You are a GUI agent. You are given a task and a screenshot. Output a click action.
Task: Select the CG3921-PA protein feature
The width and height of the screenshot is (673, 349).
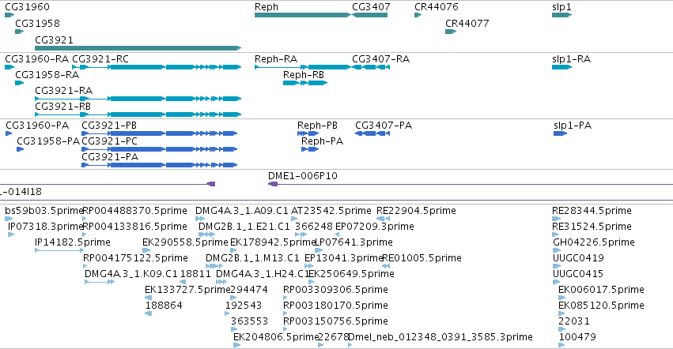click(x=159, y=165)
